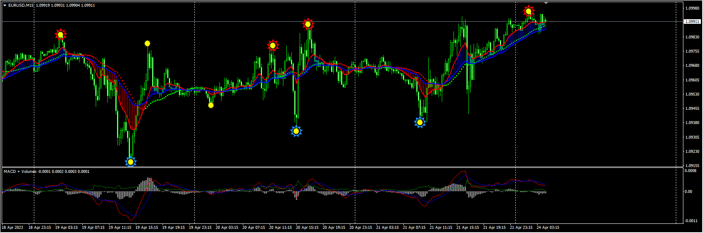Image resolution: width=703 pixels, height=233 pixels.
Task: Click the 0.0008 MACD scale label
Action: (690, 170)
